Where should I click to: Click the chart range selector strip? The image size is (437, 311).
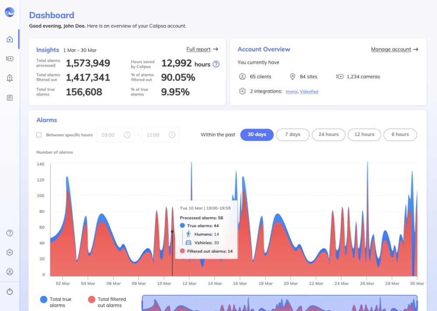pyautogui.click(x=280, y=303)
